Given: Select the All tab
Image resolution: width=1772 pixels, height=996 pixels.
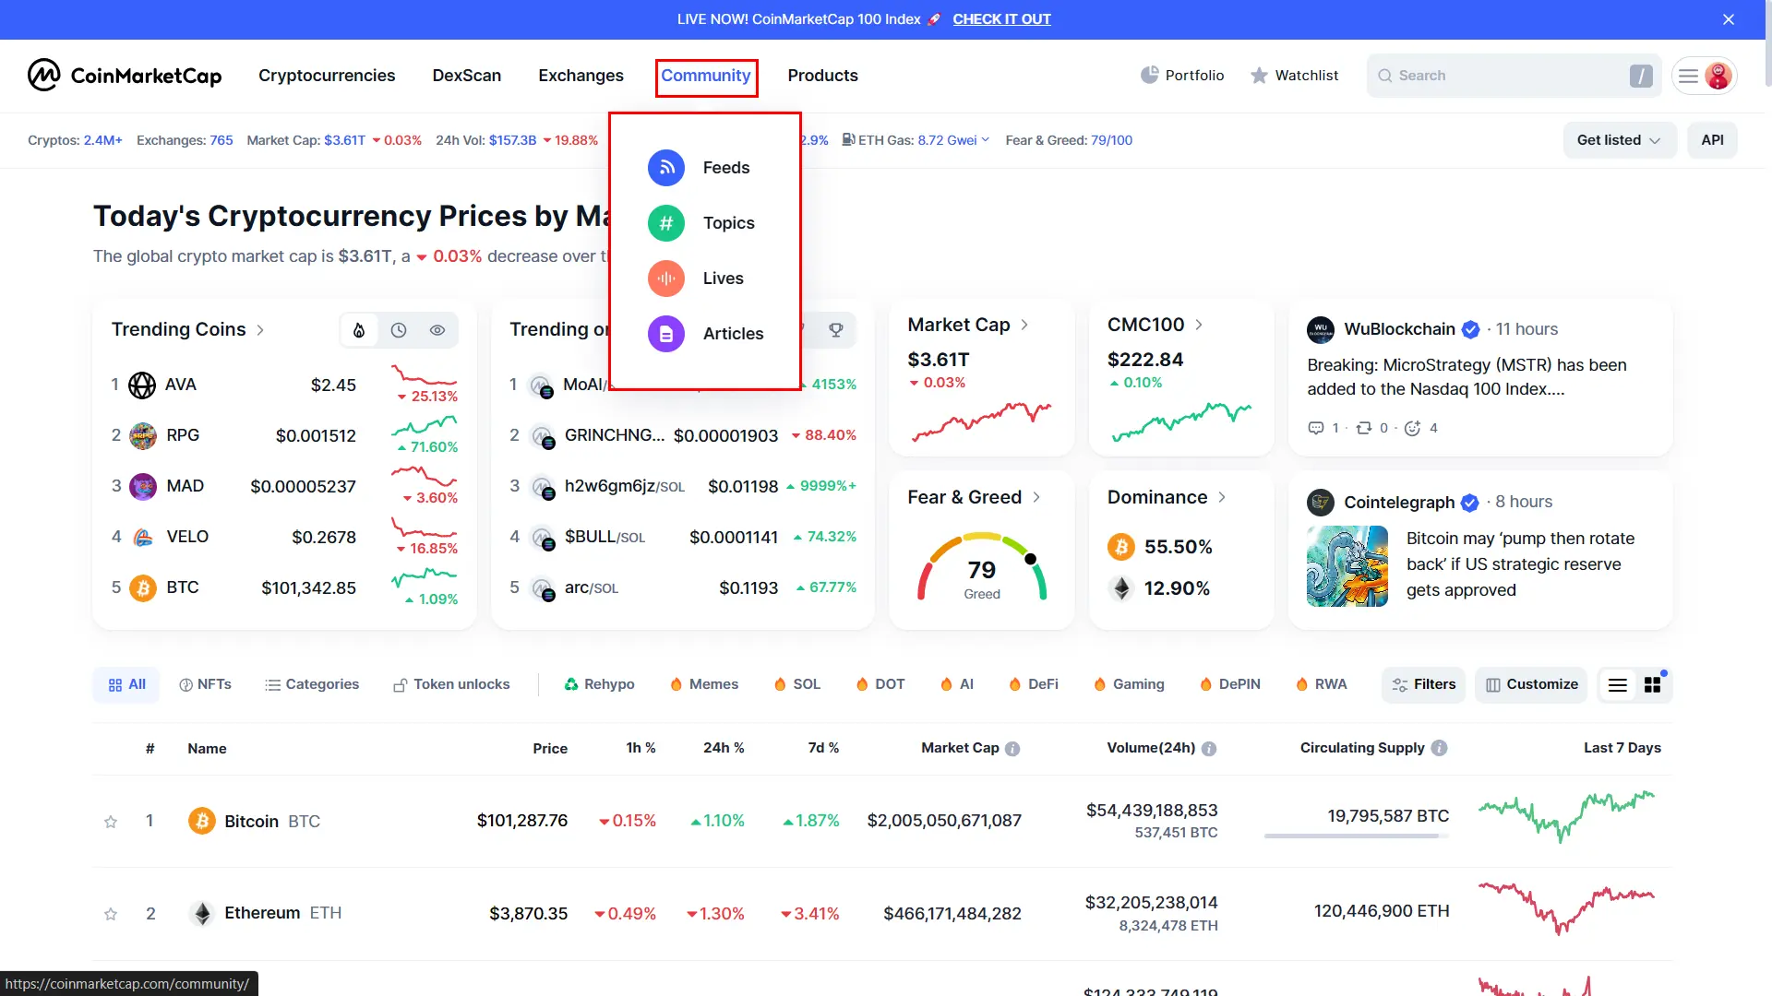Looking at the screenshot, I should click(126, 685).
